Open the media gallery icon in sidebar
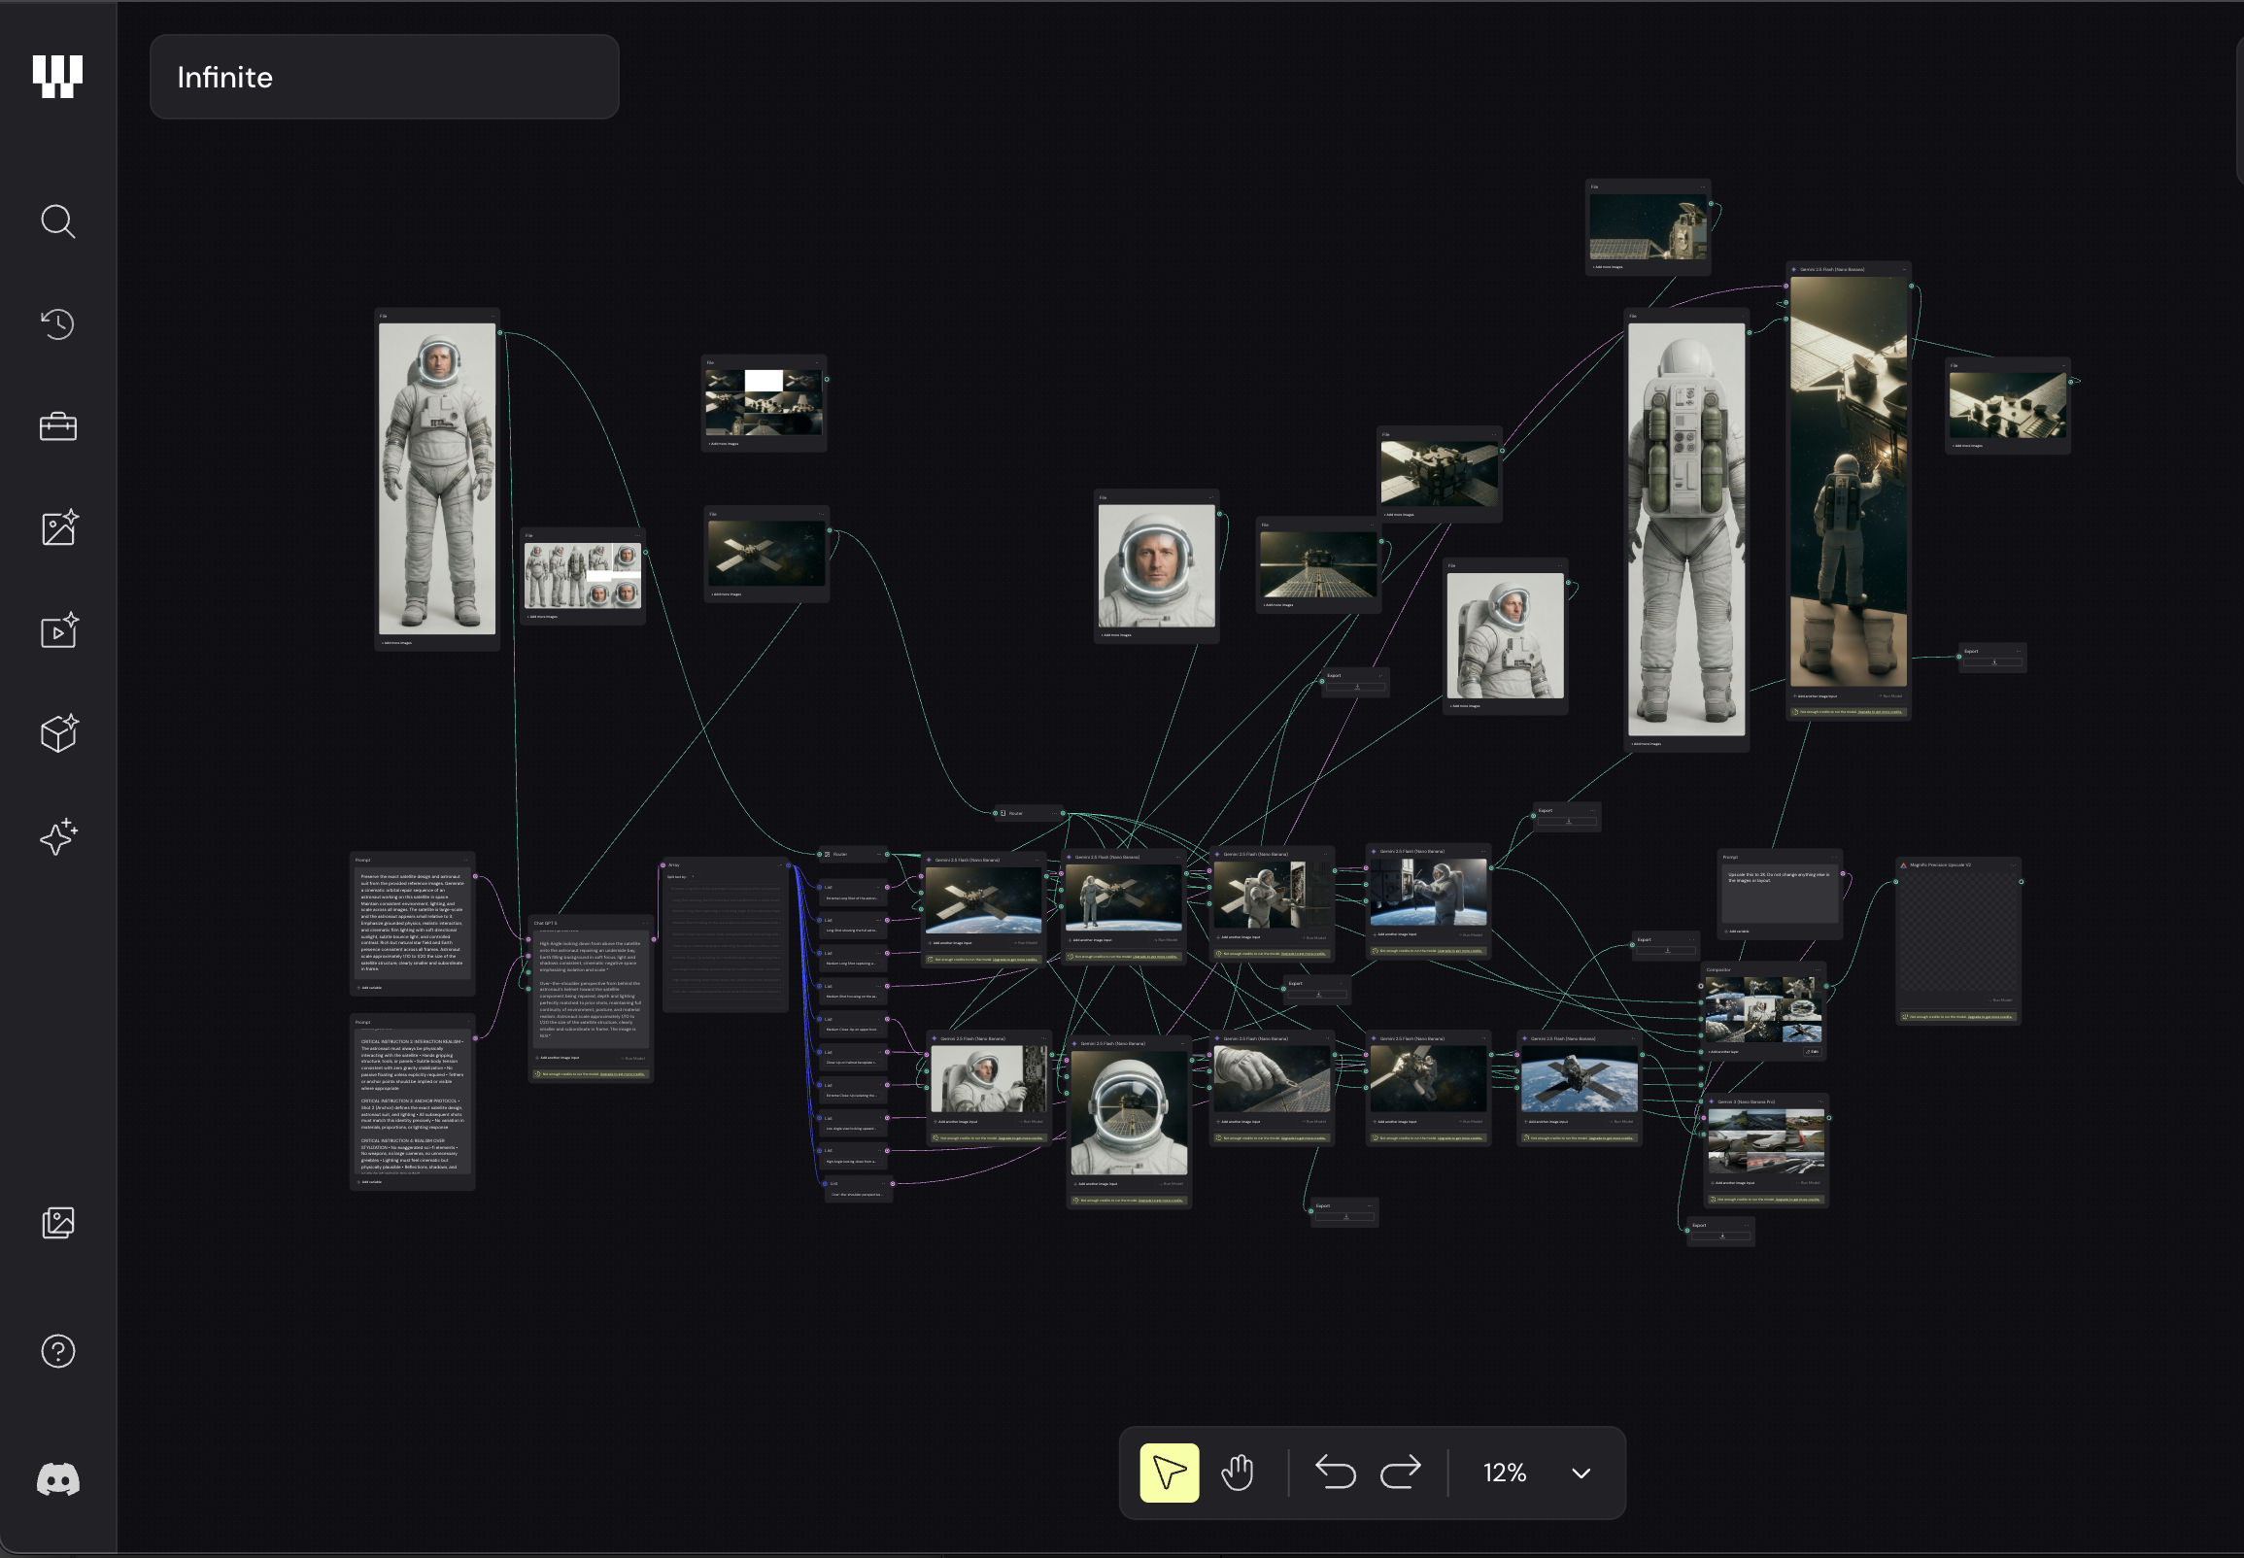Screen dimensions: 2244x1558 point(57,1222)
